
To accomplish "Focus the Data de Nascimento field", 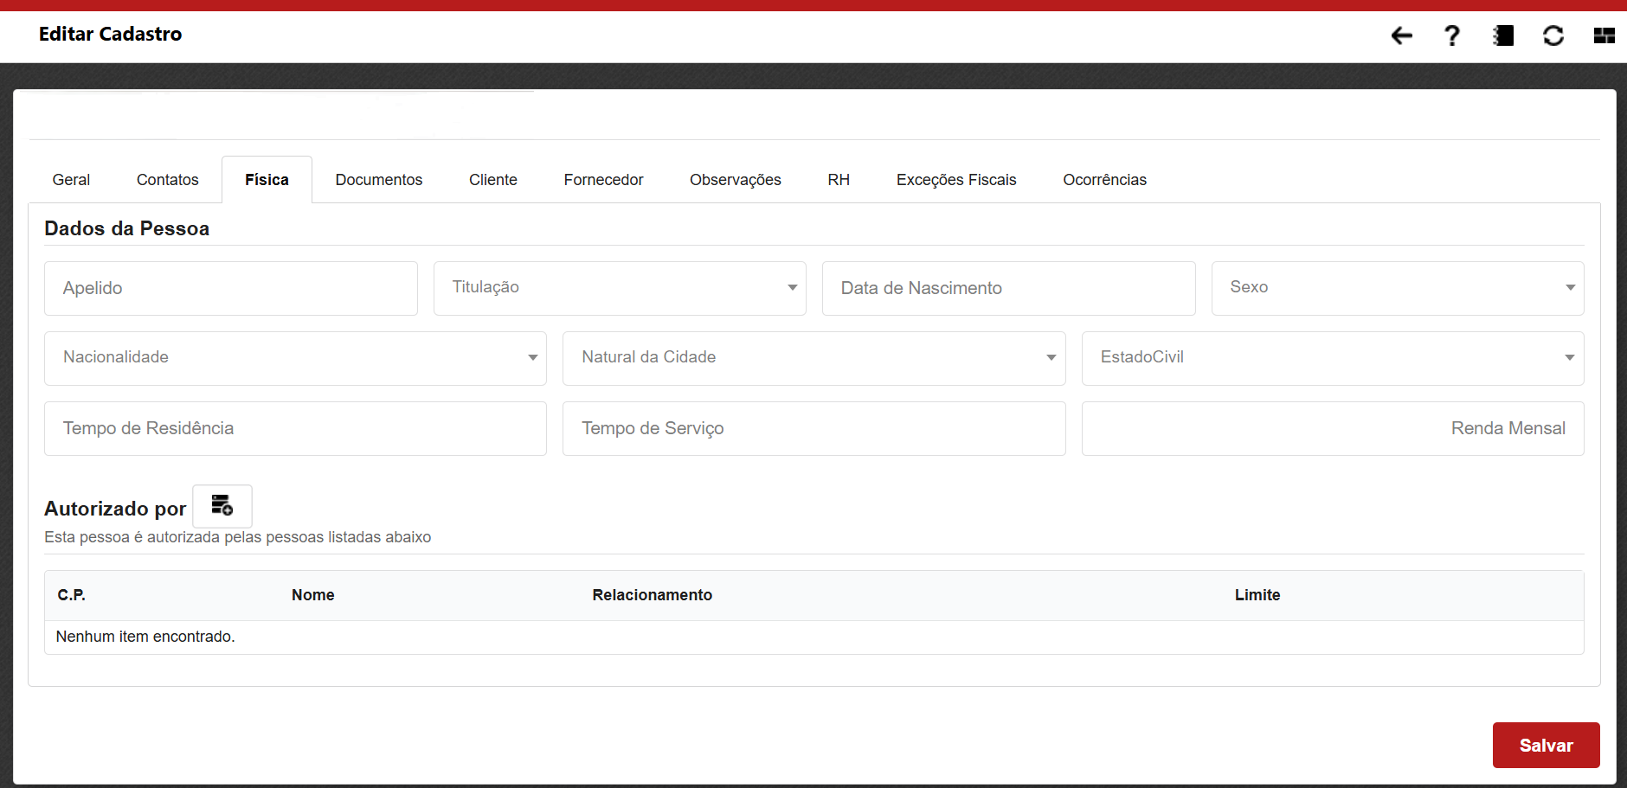I will [1008, 288].
